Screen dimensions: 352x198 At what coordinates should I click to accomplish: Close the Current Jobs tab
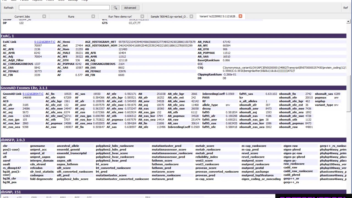pyautogui.click(x=44, y=16)
